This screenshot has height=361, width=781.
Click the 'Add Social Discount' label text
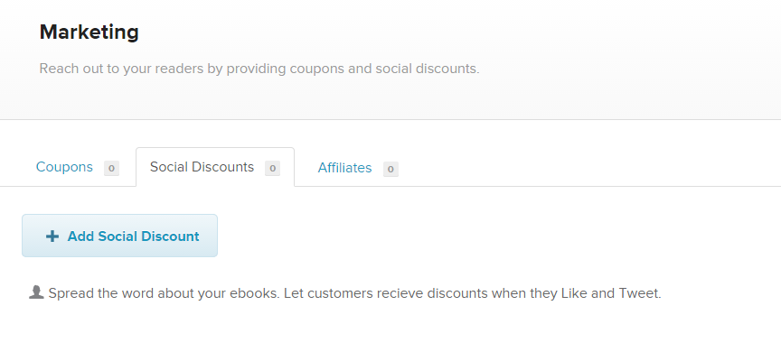[134, 236]
